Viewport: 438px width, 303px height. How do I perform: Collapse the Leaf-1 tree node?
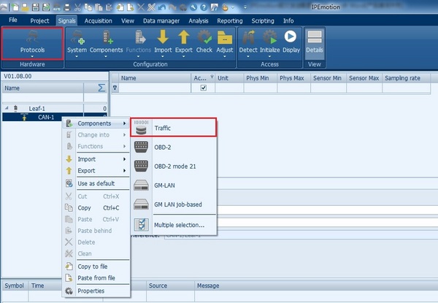7,108
